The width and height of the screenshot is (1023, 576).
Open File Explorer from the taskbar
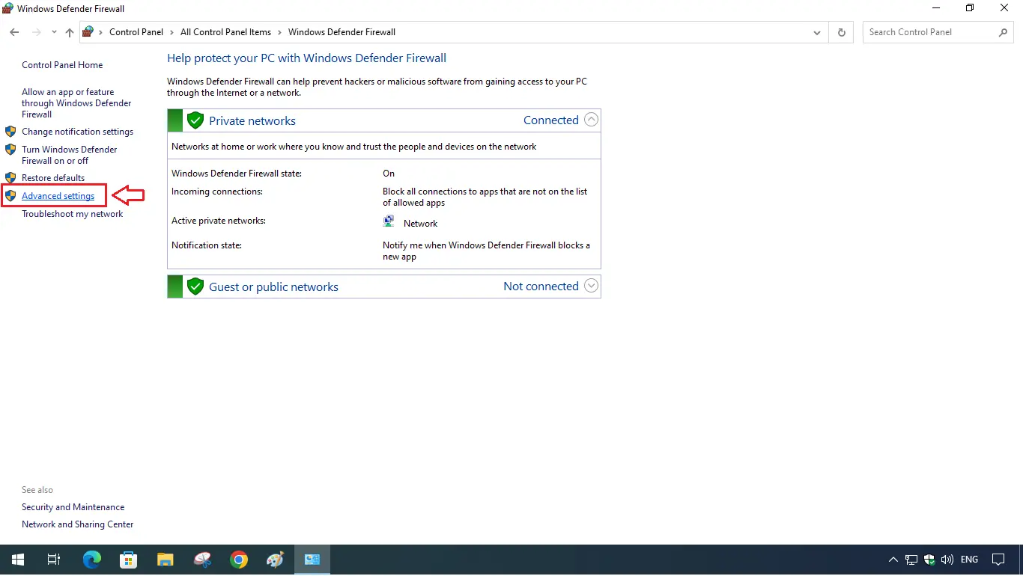tap(166, 560)
